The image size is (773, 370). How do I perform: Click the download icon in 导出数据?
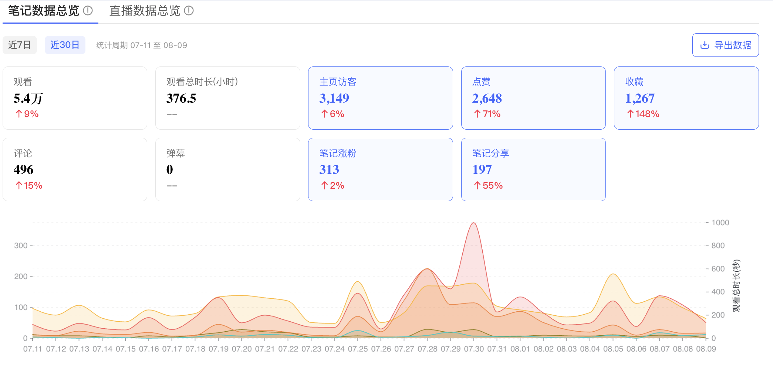click(705, 45)
